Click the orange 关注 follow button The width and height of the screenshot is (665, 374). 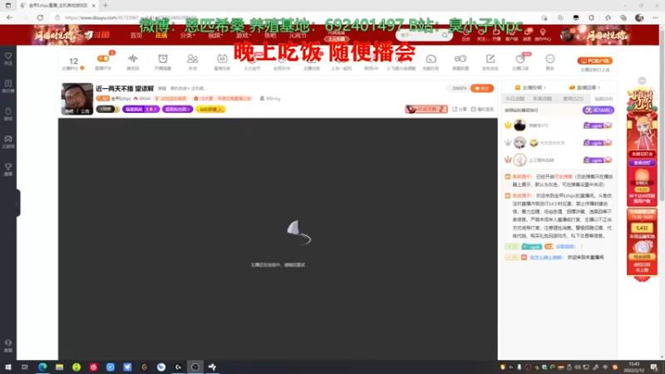482,88
